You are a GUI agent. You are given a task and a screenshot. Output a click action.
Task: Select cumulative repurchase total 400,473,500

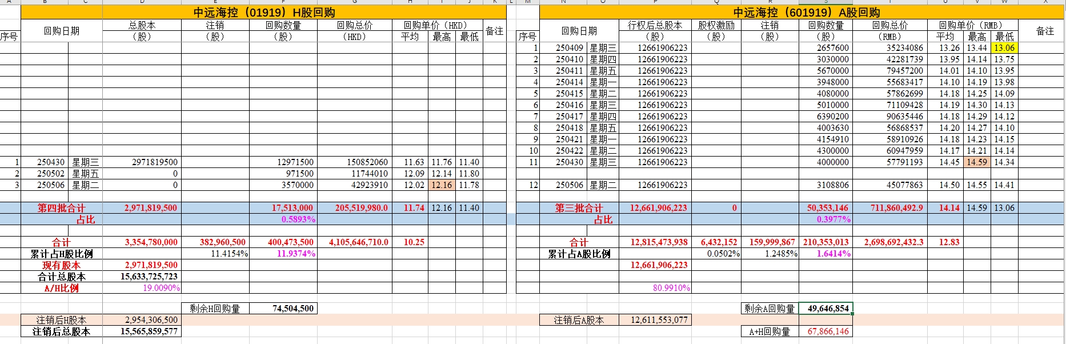(283, 242)
